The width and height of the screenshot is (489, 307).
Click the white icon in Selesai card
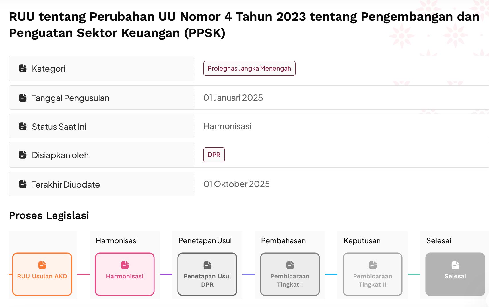tap(455, 265)
